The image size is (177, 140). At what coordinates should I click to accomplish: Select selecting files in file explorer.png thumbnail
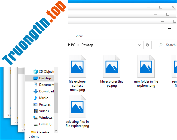pyautogui.click(x=77, y=106)
